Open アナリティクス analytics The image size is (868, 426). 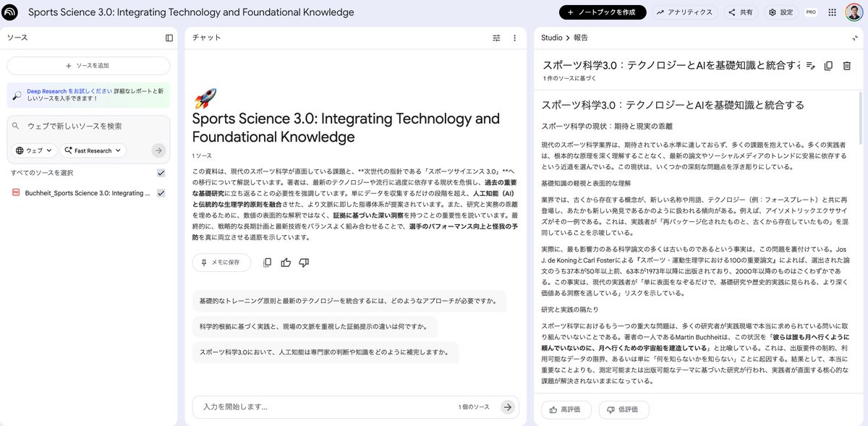click(x=685, y=12)
